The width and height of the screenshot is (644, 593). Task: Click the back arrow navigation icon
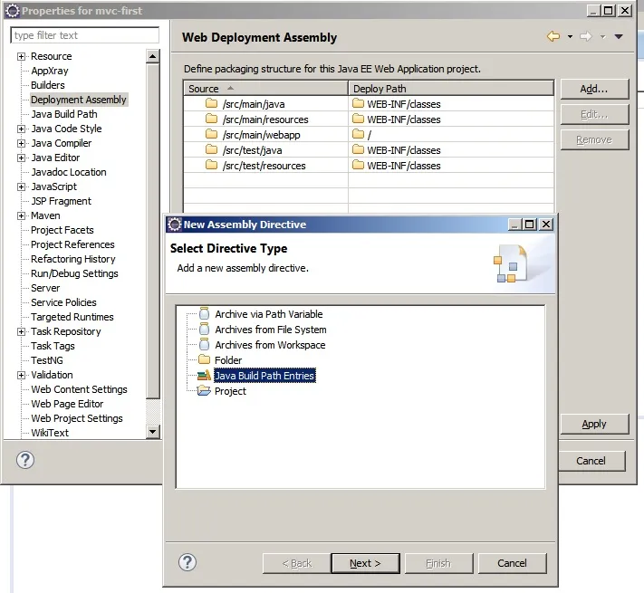tap(553, 36)
